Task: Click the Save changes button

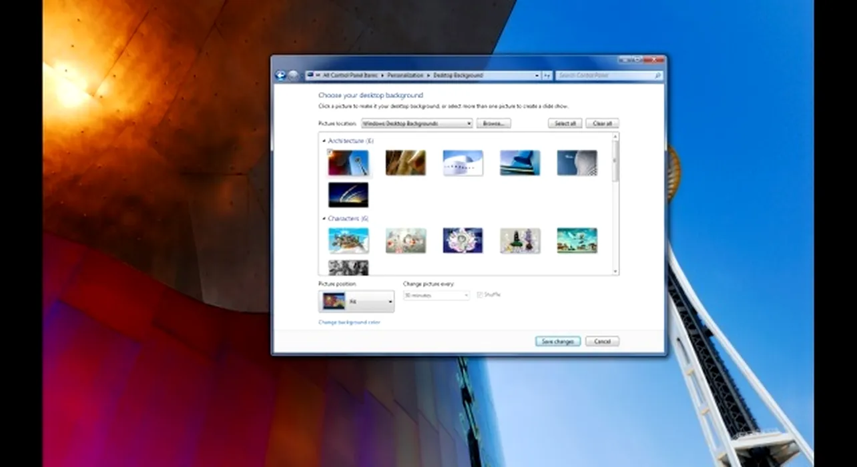Action: [557, 342]
